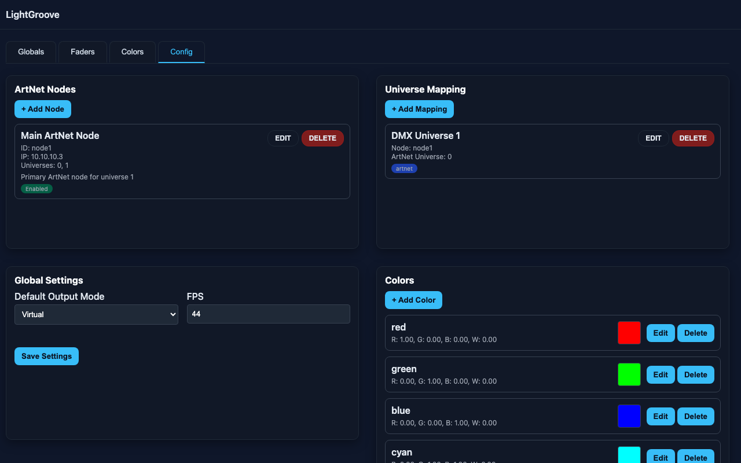Image resolution: width=741 pixels, height=463 pixels.
Task: Click the artnet tag on DMX Universe 1
Action: tap(404, 168)
